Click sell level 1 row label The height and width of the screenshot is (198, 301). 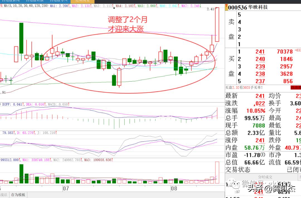pyautogui.click(x=239, y=44)
